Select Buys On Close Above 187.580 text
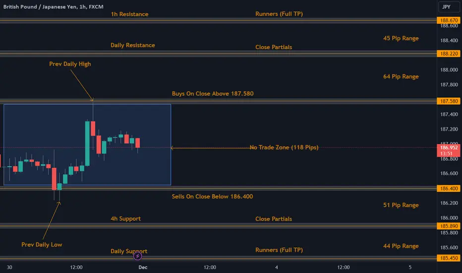 pyautogui.click(x=213, y=93)
